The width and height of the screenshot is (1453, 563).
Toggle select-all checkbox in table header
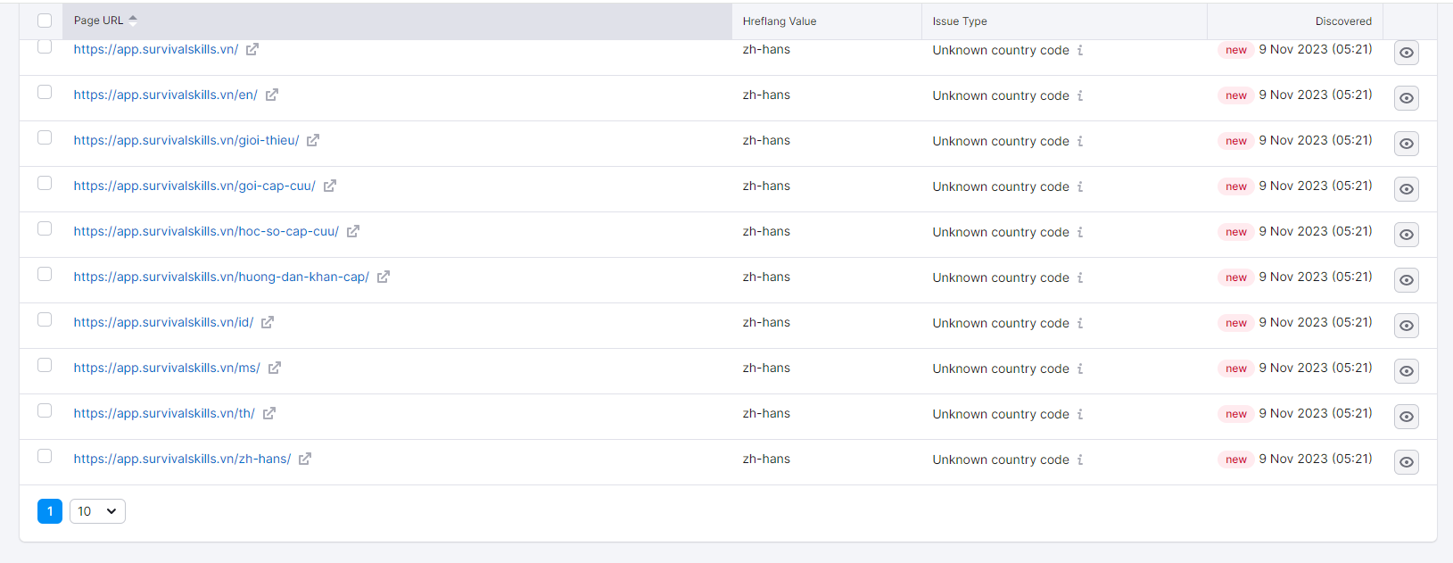pyautogui.click(x=45, y=21)
